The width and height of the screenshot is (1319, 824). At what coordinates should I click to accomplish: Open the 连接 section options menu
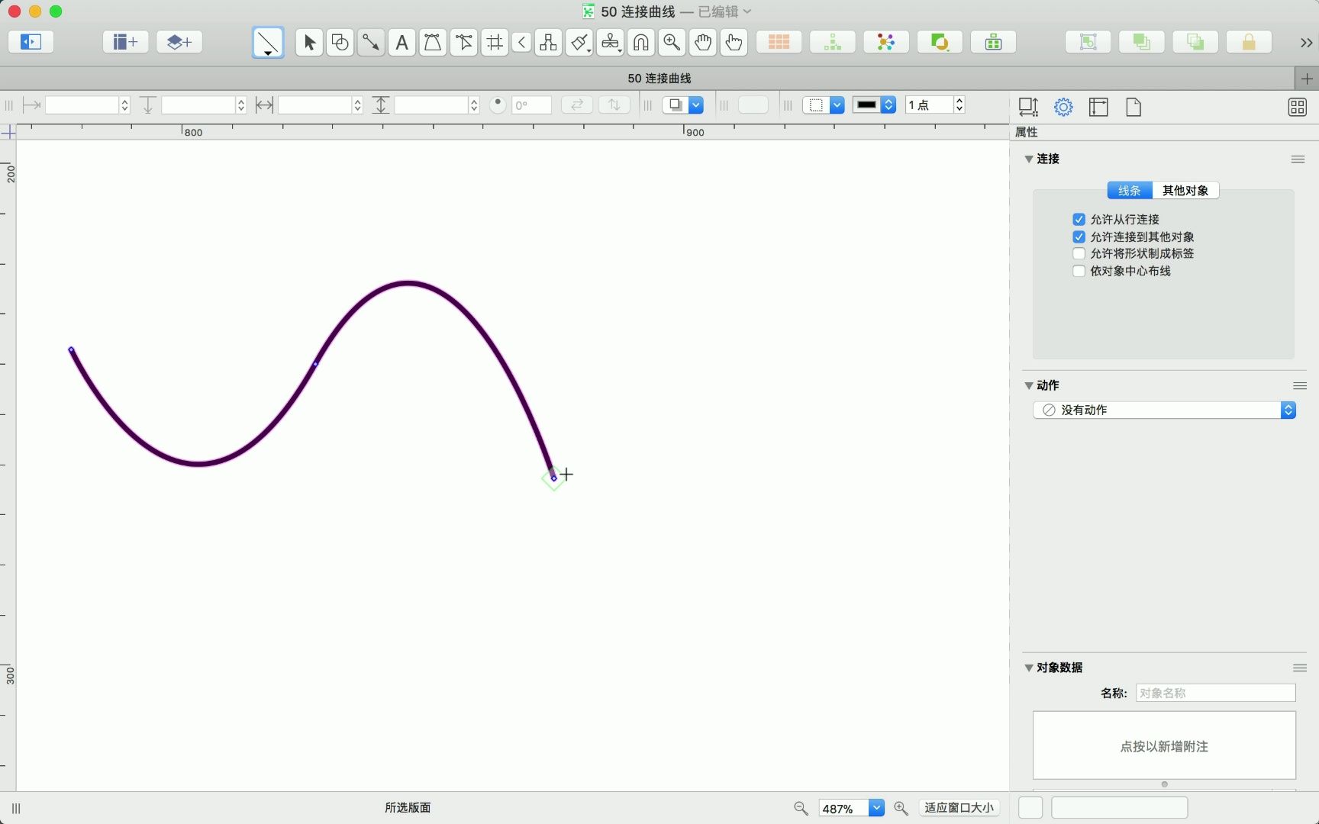[1298, 159]
